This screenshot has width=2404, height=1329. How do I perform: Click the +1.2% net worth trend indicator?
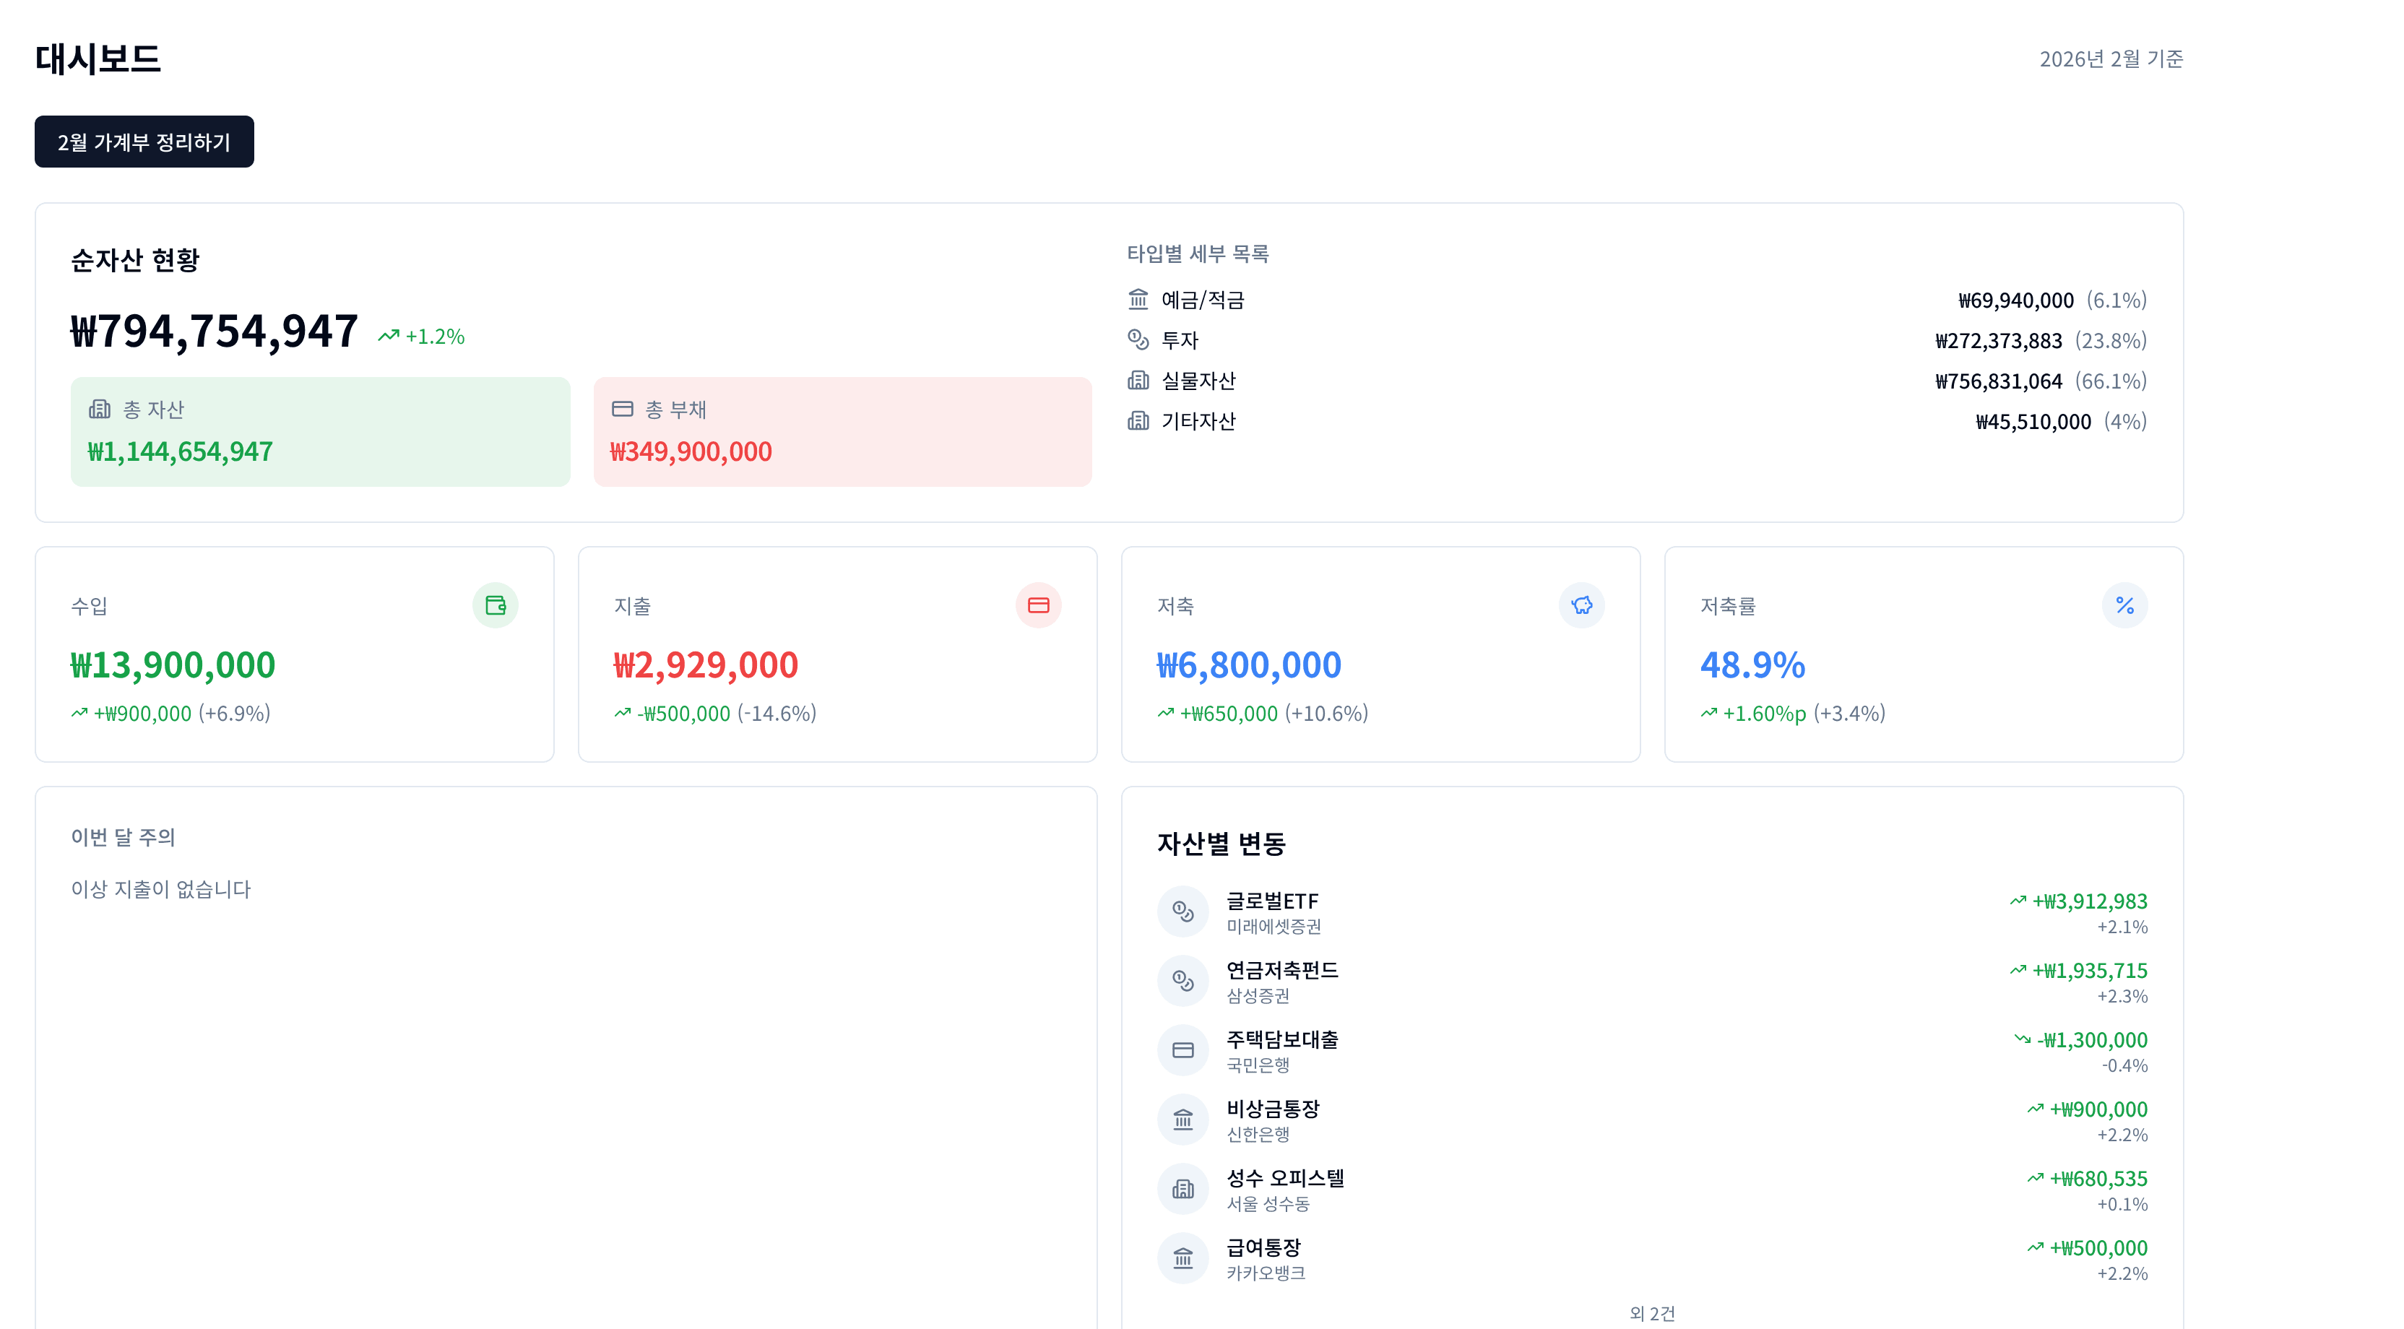421,335
